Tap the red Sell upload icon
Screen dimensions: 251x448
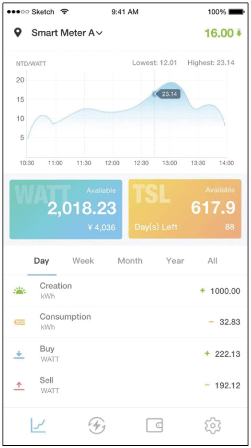(19, 386)
